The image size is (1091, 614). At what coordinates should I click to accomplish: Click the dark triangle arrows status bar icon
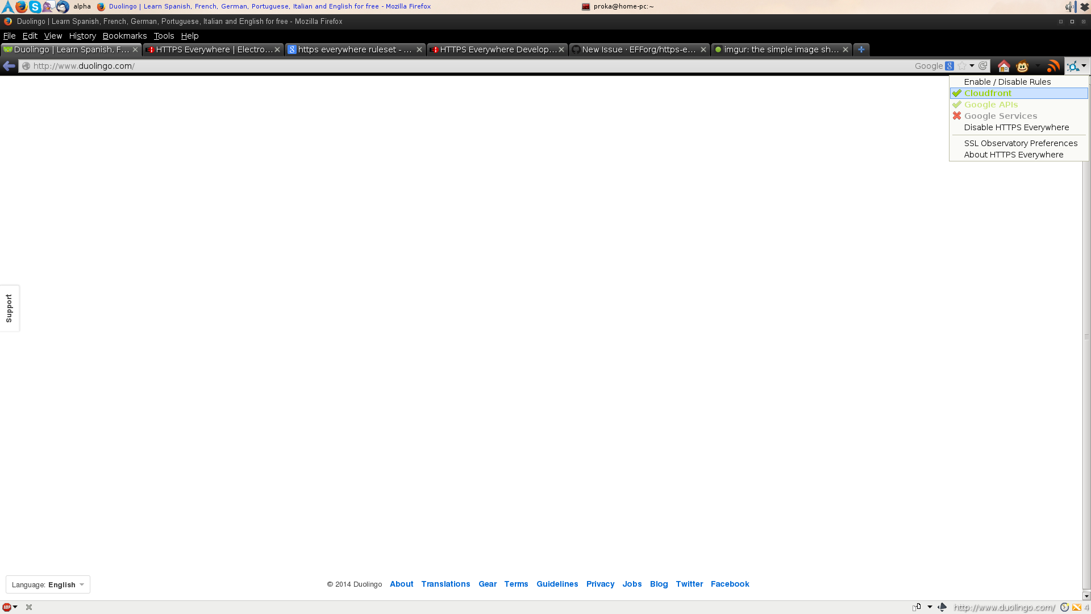[x=942, y=607]
